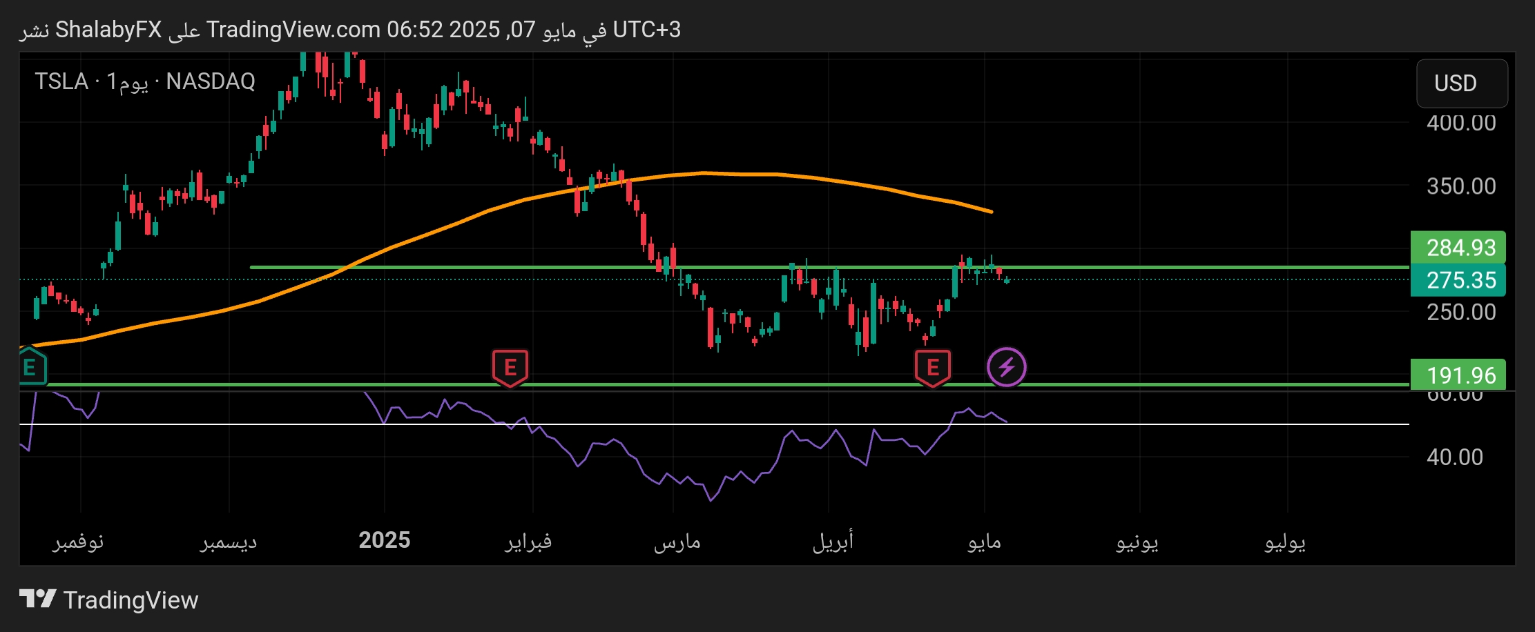Click the red earnings E marker near February
The image size is (1535, 632).
(510, 368)
